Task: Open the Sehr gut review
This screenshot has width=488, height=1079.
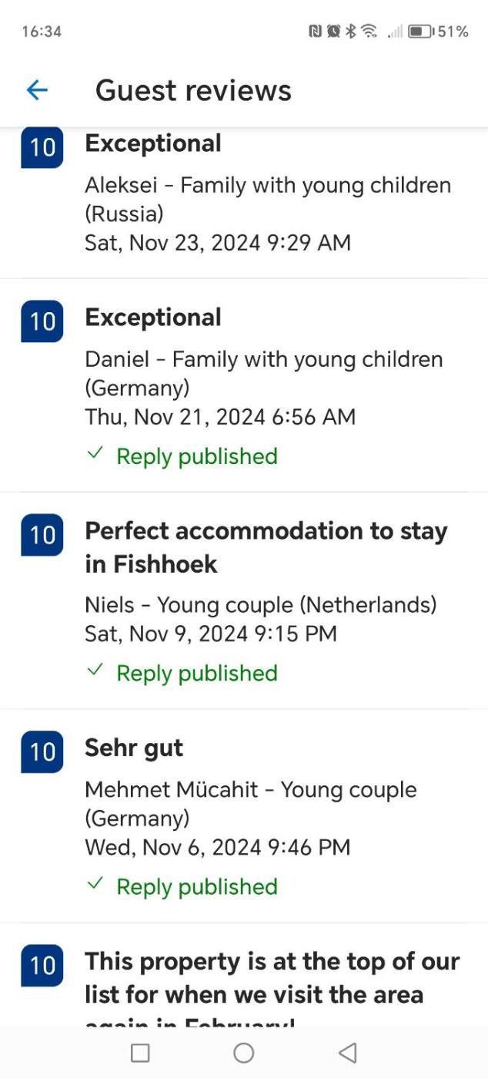Action: tap(134, 748)
